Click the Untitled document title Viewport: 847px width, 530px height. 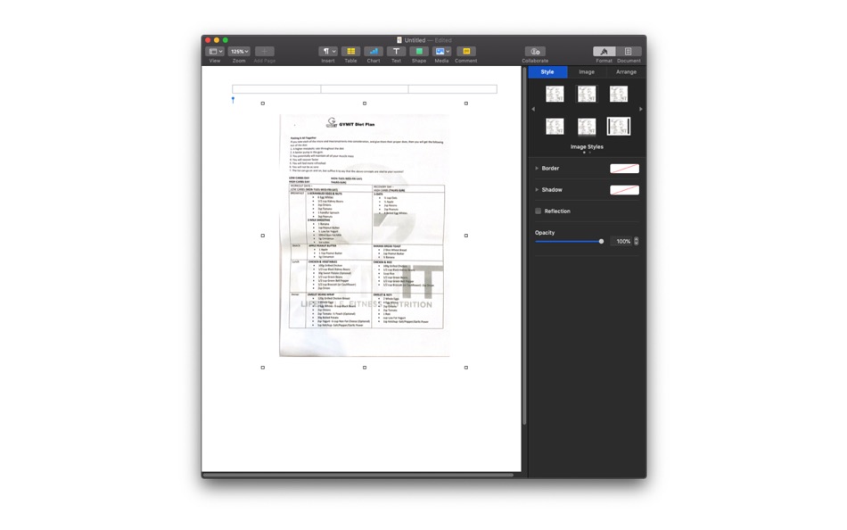415,40
